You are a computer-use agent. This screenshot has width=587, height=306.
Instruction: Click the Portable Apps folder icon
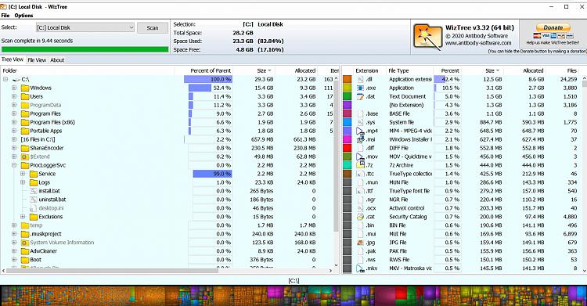tap(25, 131)
